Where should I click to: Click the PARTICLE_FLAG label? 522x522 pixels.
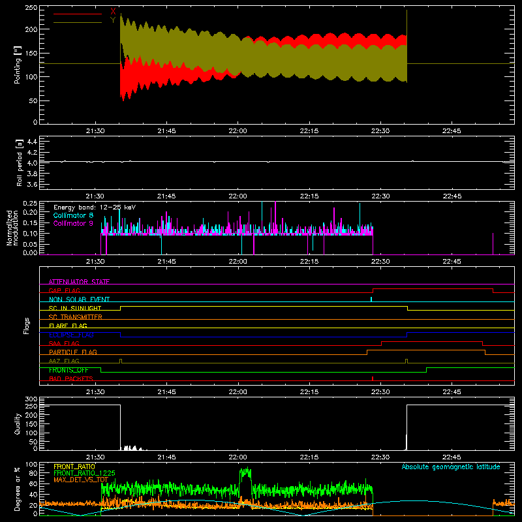[73, 352]
